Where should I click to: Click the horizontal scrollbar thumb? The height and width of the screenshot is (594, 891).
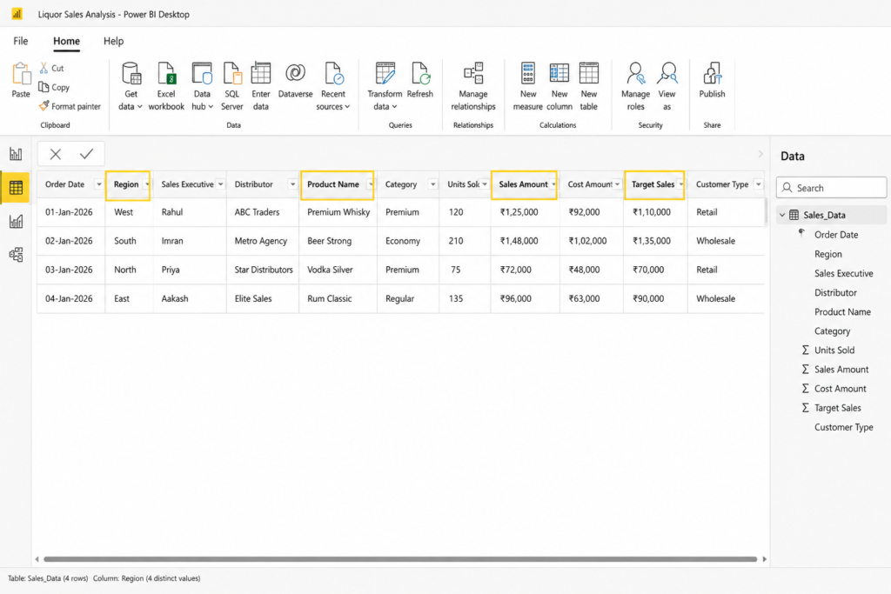tap(400, 559)
